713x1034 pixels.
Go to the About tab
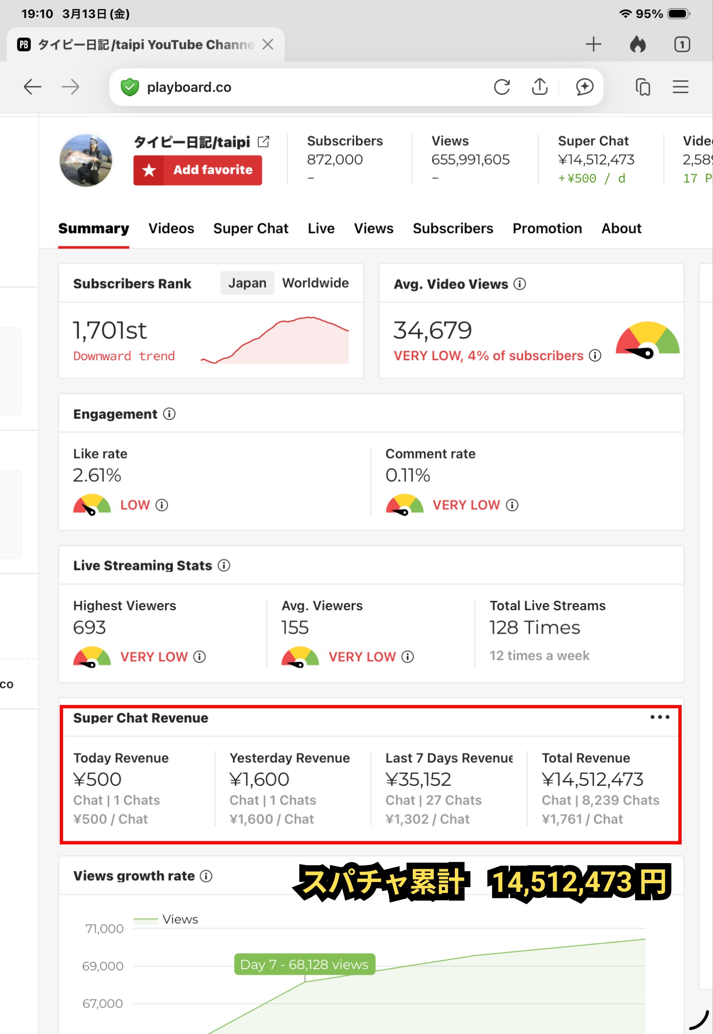point(621,229)
